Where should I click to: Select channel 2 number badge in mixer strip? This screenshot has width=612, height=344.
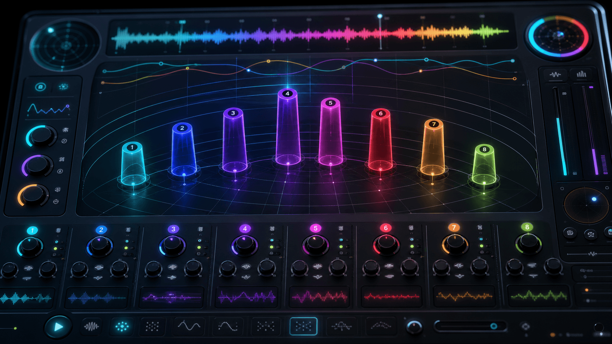click(x=101, y=230)
